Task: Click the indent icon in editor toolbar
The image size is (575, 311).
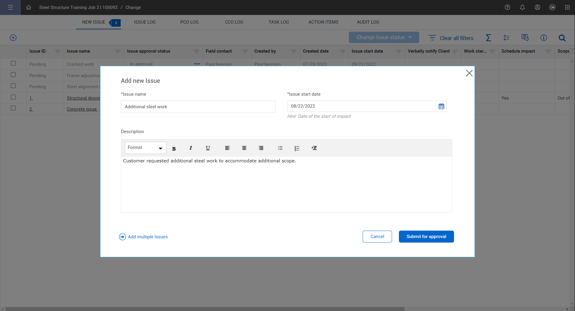Action: 314,148
